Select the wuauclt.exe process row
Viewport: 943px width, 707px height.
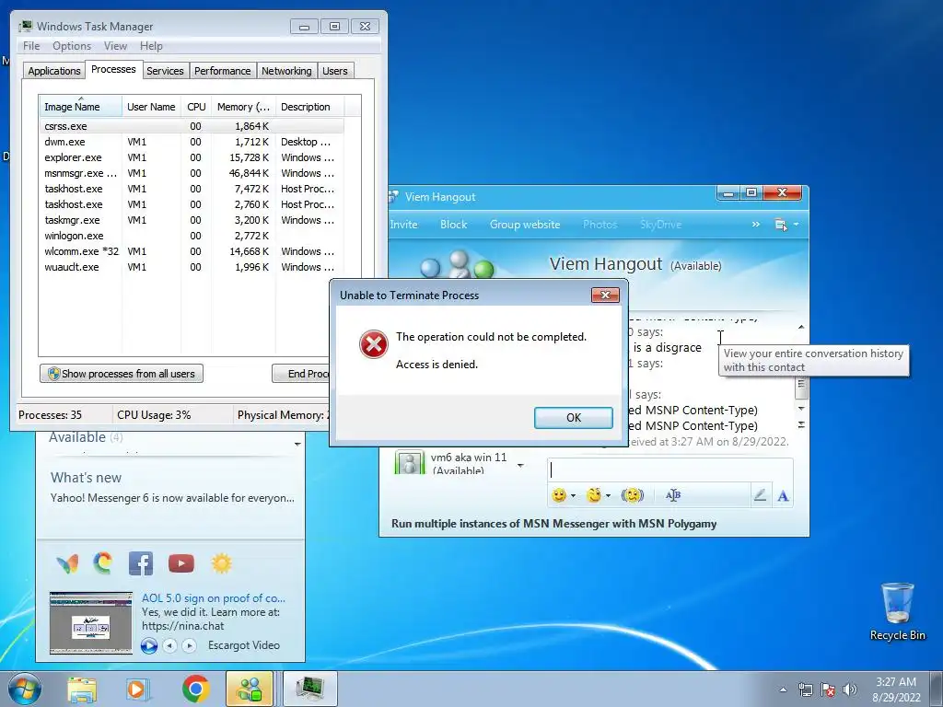192,267
